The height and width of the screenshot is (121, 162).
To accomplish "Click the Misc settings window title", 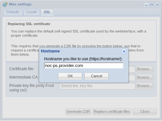I will tap(20, 4).
